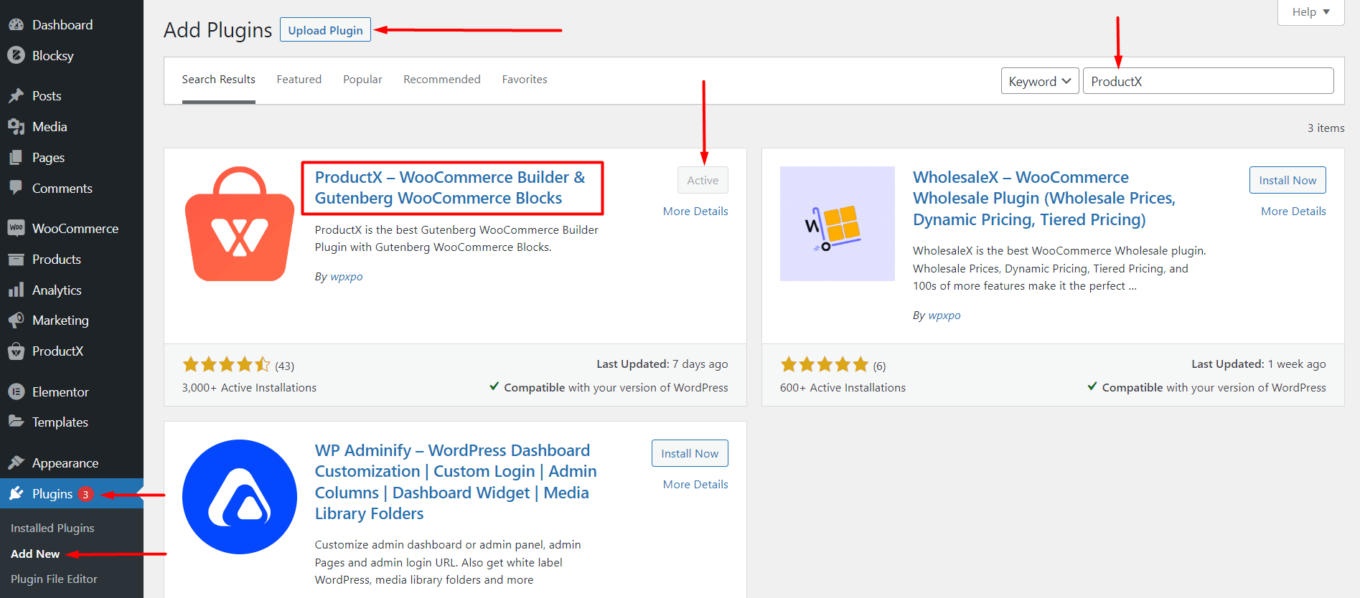The width and height of the screenshot is (1360, 598).
Task: Open the WP Adminify plugin title link
Action: (456, 482)
